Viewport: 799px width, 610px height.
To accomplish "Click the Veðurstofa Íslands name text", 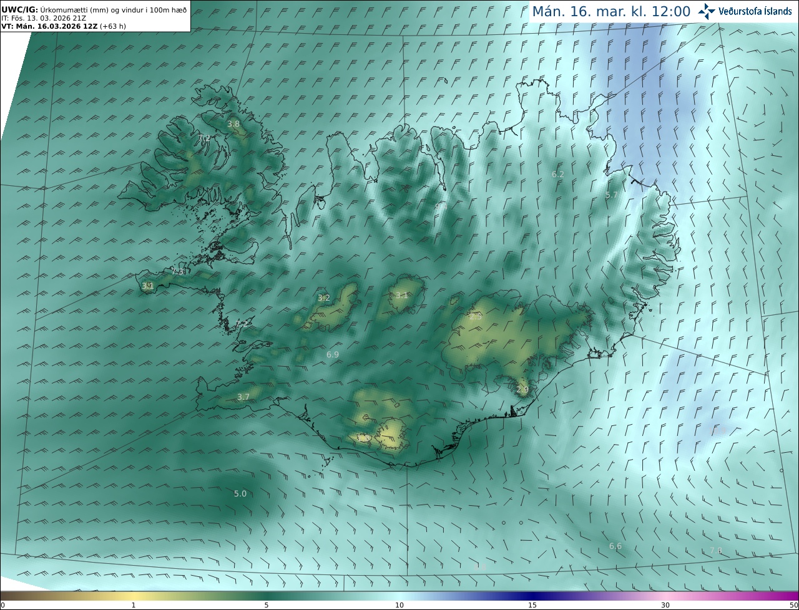I will pyautogui.click(x=755, y=11).
